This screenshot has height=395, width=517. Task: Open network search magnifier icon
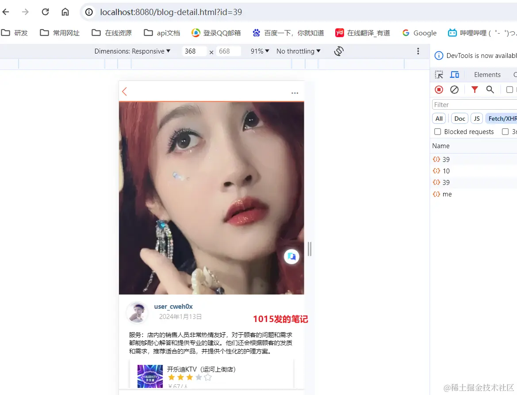click(490, 90)
